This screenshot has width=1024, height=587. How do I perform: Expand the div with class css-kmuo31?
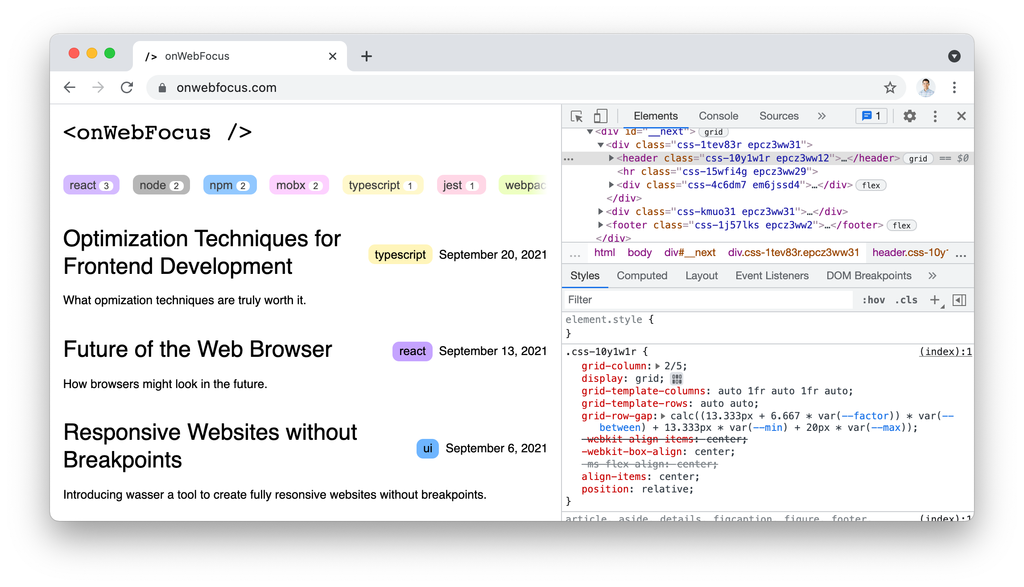pos(601,211)
